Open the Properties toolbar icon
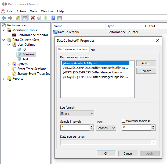Image resolution: width=167 pixels, height=164 pixels. pos(39,18)
